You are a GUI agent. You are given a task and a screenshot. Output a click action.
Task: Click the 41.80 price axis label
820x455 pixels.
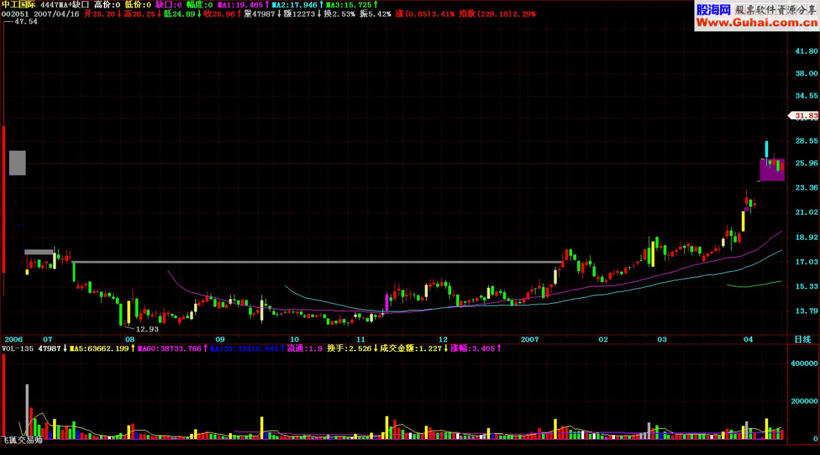coord(806,51)
